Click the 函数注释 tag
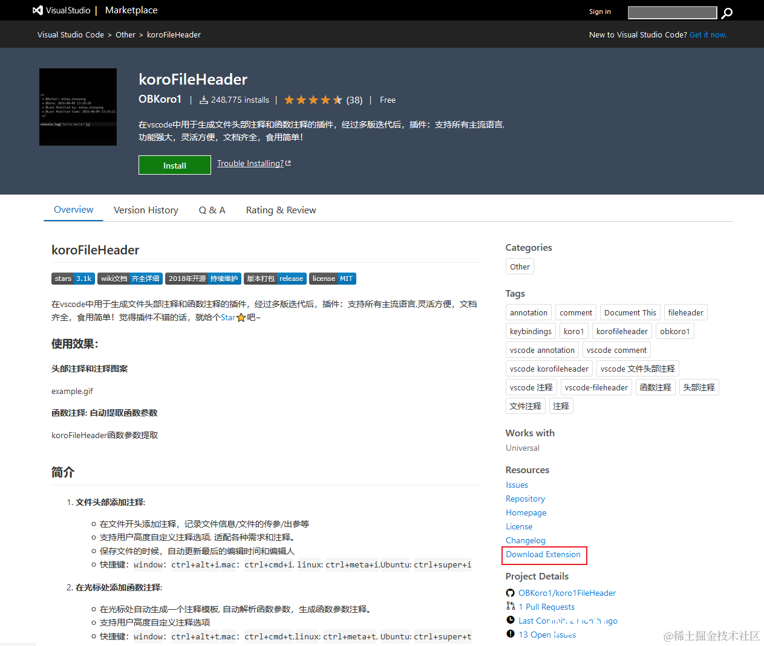Image resolution: width=764 pixels, height=646 pixels. (656, 387)
